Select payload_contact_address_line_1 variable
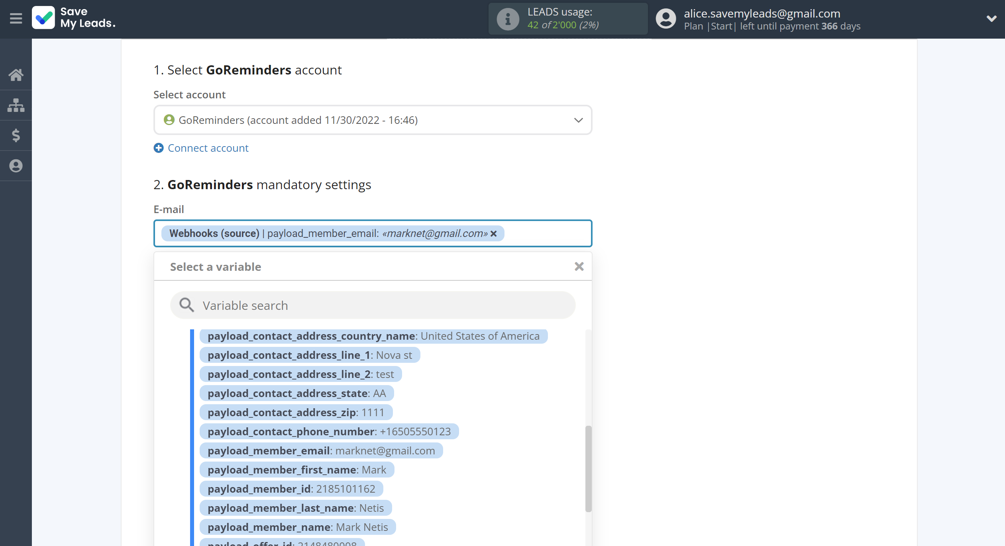Image resolution: width=1005 pixels, height=546 pixels. pos(310,355)
